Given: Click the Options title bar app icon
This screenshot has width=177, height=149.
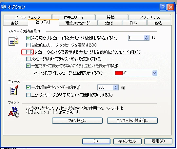Looking at the screenshot, I should pyautogui.click(x=4, y=7).
